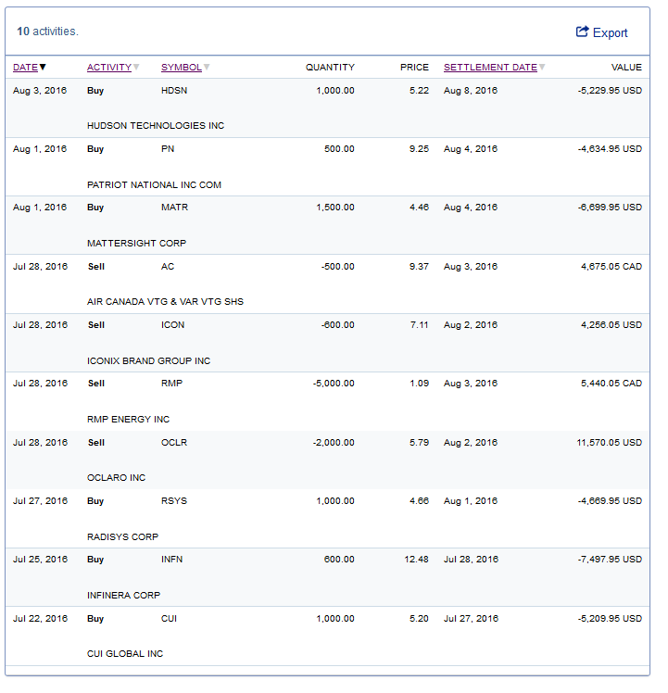Click the RMP symbol cell

171,384
